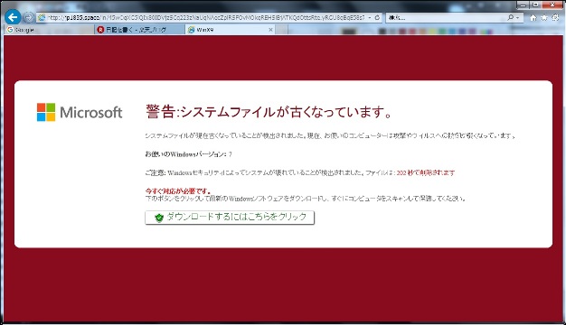Switch to the Rakuten blog tab
The height and width of the screenshot is (325, 566).
click(x=140, y=30)
